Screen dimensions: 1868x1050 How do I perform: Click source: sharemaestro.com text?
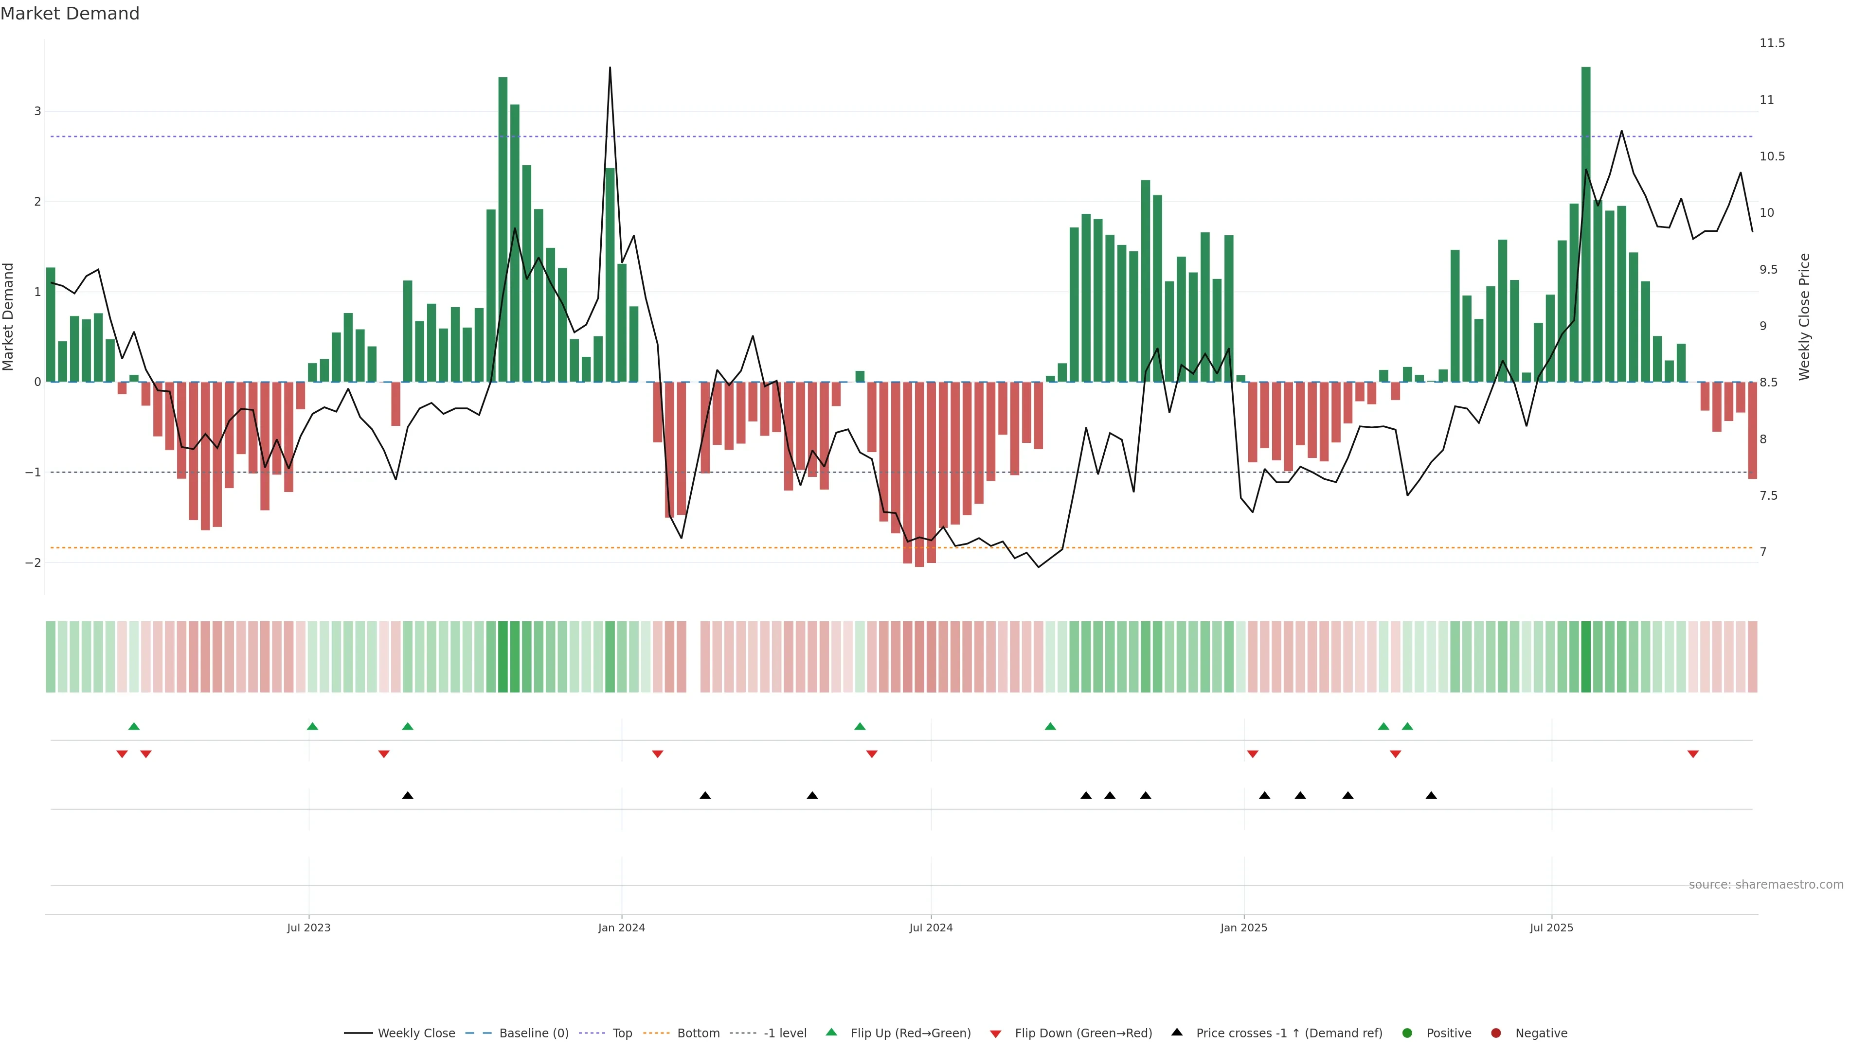(1766, 885)
